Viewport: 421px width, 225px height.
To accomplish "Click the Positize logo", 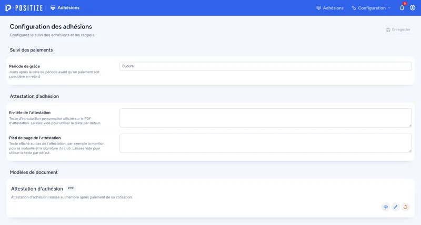I will click(24, 8).
